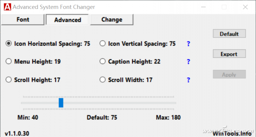This screenshot has height=137, width=256.
Task: Click the Export button
Action: point(229,54)
